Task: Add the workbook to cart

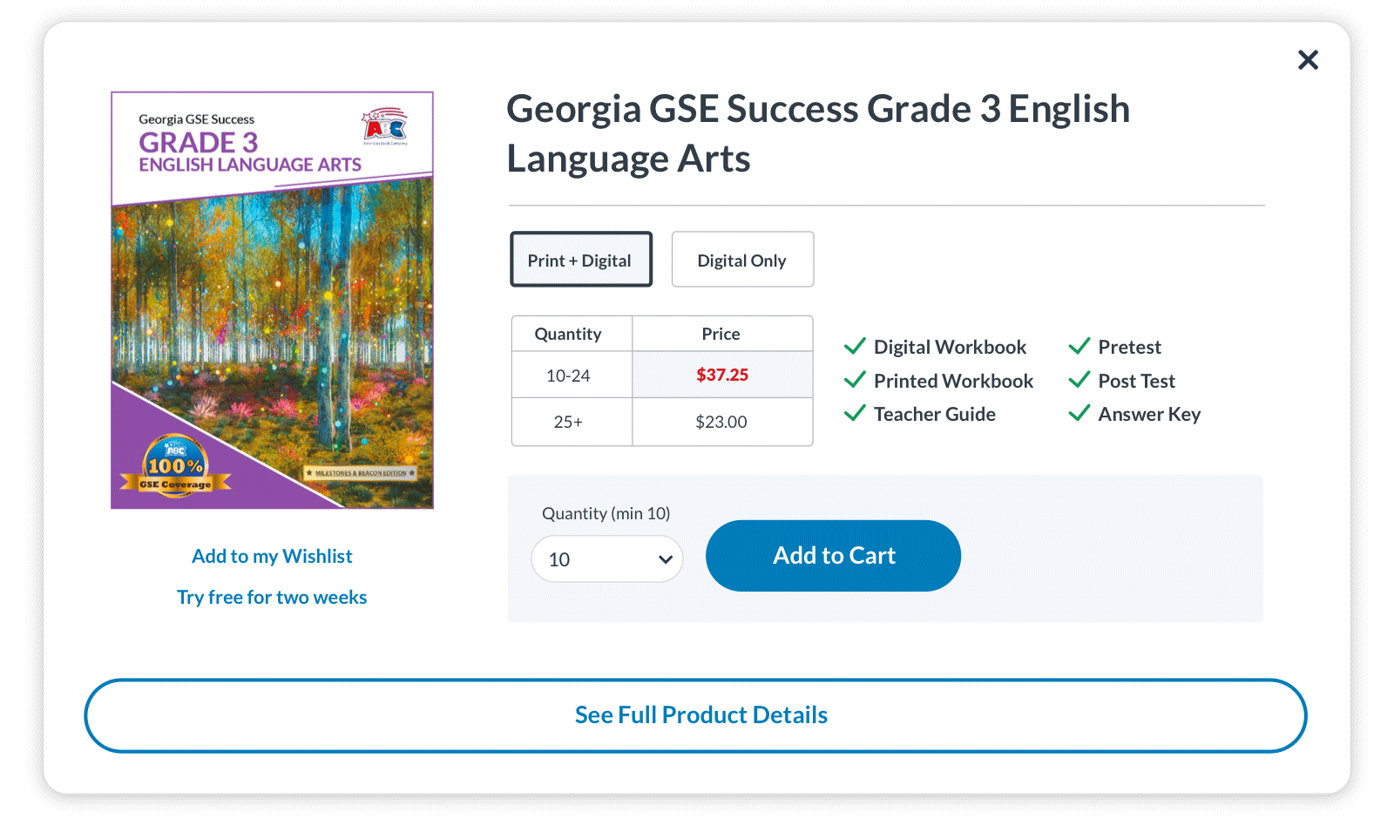Action: point(834,556)
